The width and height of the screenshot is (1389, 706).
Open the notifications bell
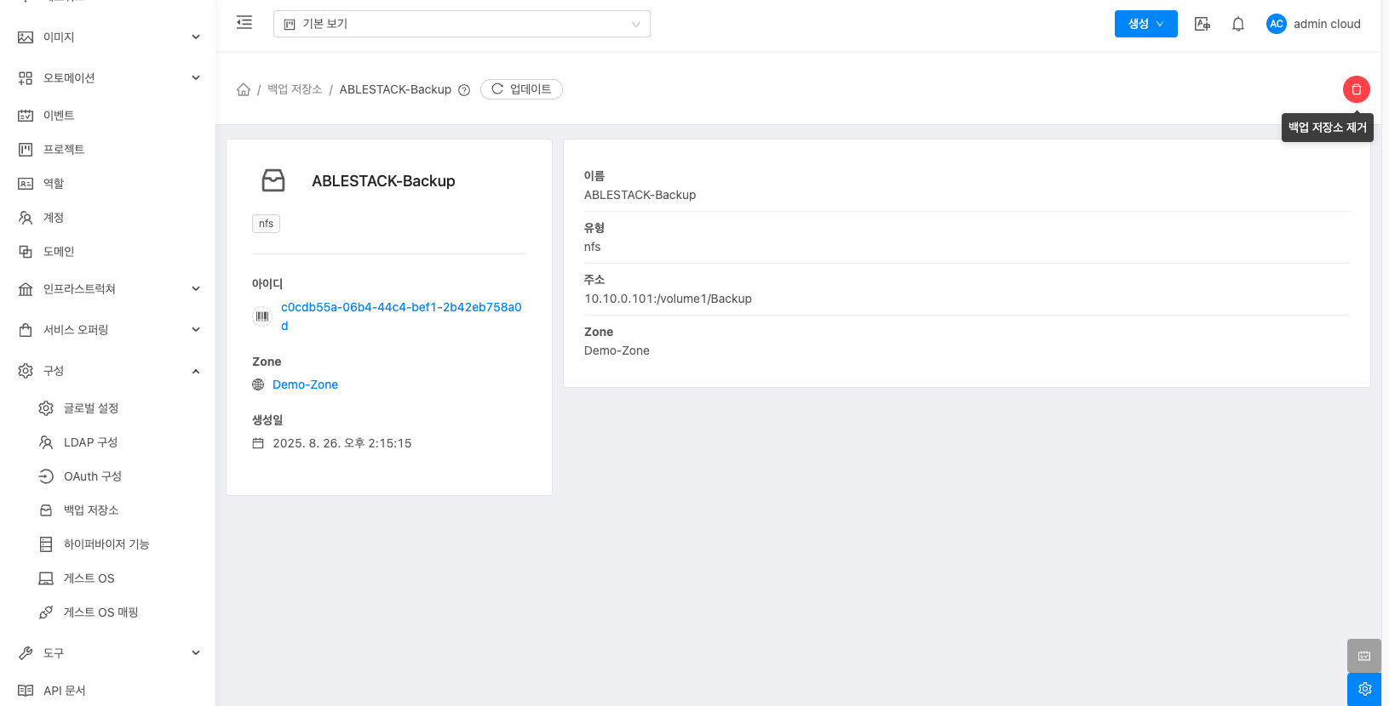(1237, 24)
